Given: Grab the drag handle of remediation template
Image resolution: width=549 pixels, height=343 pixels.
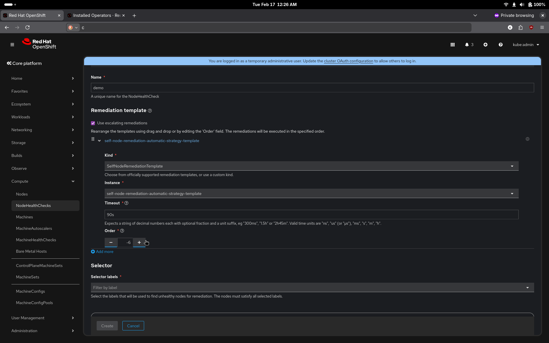Looking at the screenshot, I should click(93, 139).
